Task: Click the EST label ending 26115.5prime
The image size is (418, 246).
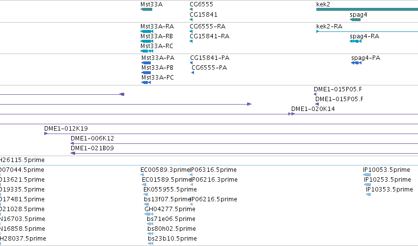Action: point(22,160)
